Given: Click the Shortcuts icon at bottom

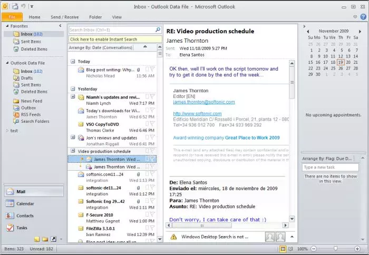Looking at the screenshot, I should 53,239.
